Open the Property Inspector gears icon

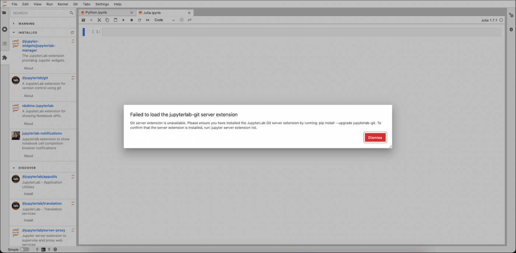(511, 15)
